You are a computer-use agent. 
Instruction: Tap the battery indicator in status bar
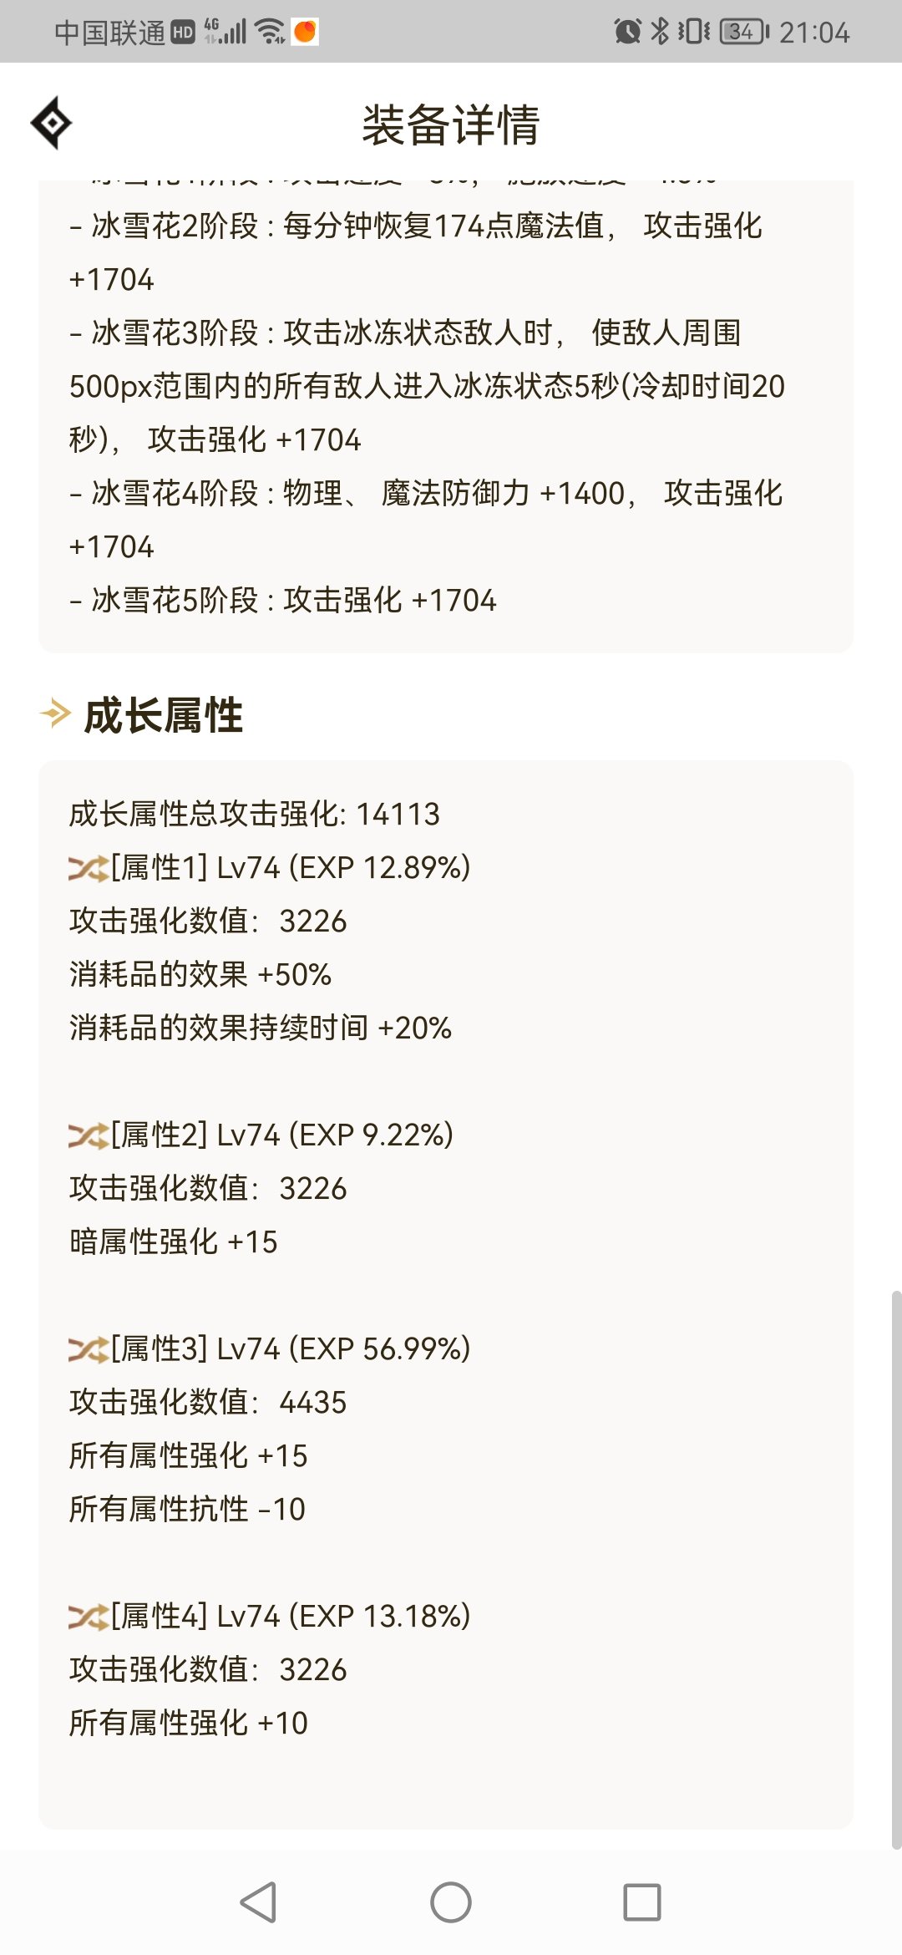coord(744,32)
